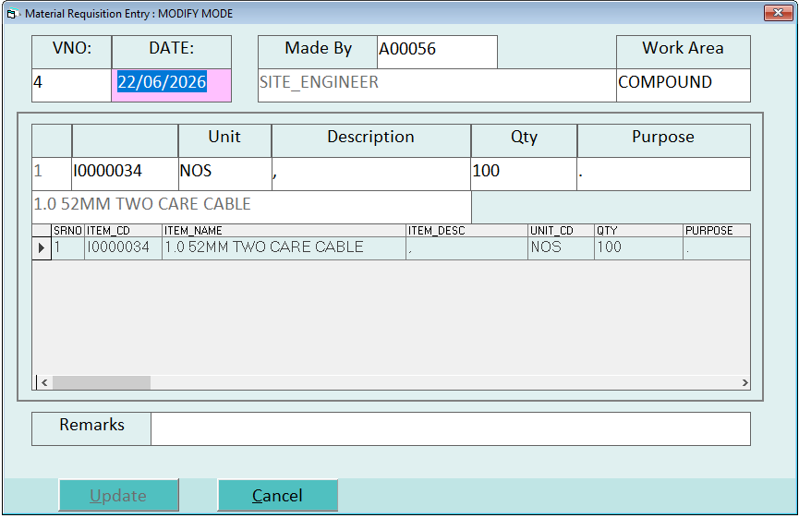
Task: Click the serial number field showing 1
Action: [52, 174]
